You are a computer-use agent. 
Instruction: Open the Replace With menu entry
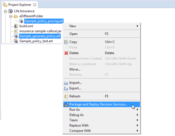tap(102, 125)
